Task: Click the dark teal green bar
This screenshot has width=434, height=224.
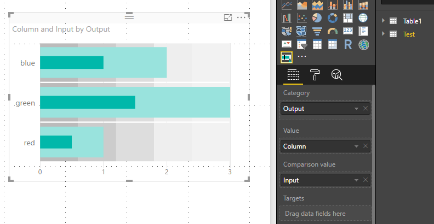Action: click(88, 102)
